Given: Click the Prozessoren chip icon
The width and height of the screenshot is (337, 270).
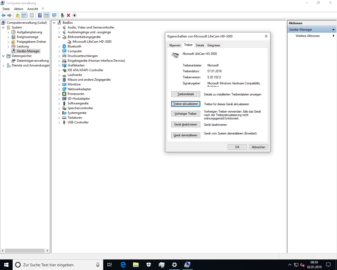Looking at the screenshot, I should (64, 94).
